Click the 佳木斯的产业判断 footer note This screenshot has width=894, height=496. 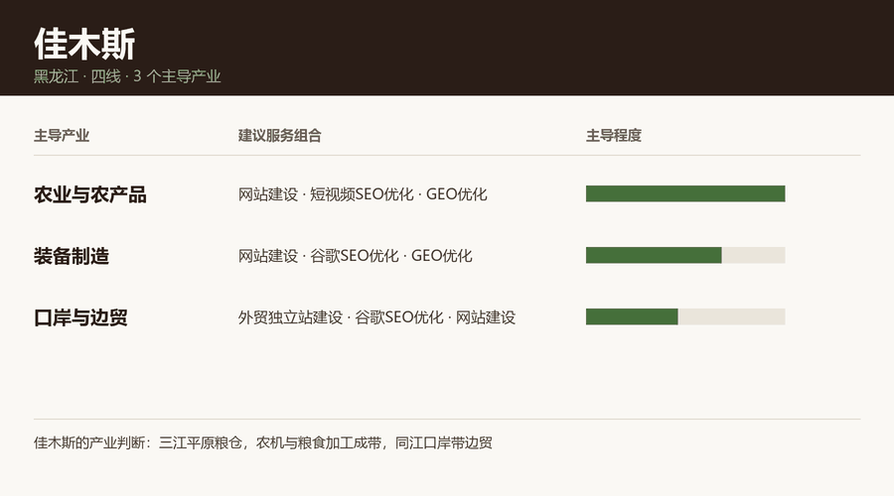coord(263,442)
